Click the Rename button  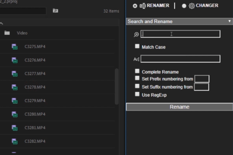179,107
